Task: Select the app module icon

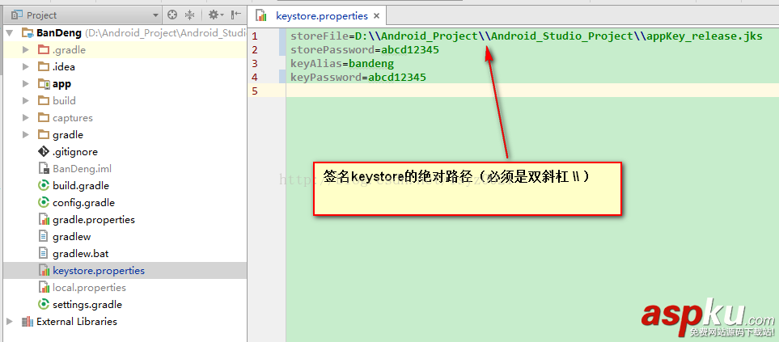Action: click(44, 84)
